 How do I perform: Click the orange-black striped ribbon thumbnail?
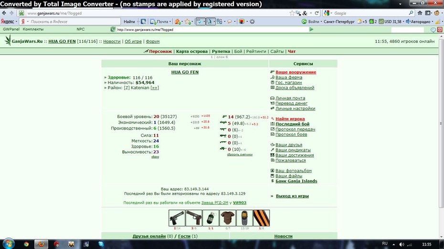[x=261, y=218]
